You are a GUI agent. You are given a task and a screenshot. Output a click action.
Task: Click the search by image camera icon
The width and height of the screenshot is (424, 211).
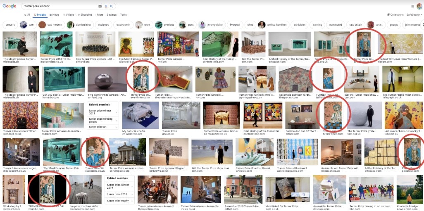(x=100, y=7)
